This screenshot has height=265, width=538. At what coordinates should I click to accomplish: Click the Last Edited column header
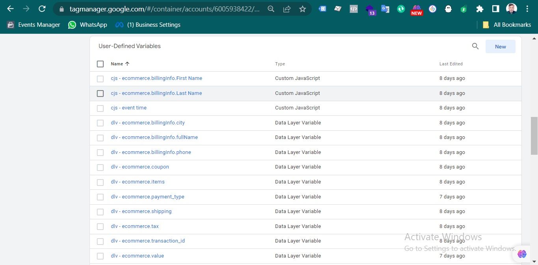(x=451, y=64)
